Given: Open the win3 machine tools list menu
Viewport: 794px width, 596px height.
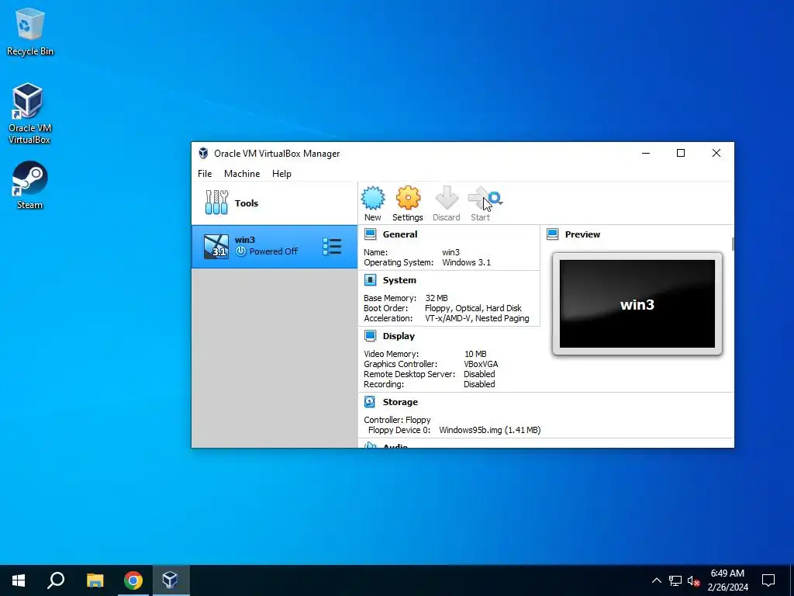Looking at the screenshot, I should (332, 247).
